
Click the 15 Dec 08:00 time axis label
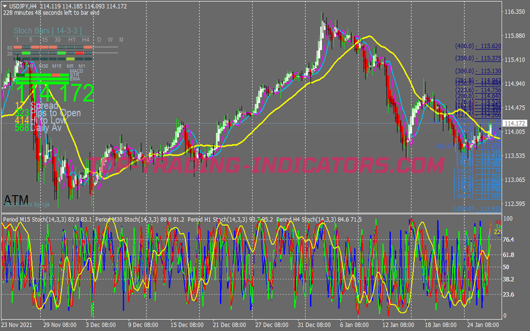tap(187, 325)
